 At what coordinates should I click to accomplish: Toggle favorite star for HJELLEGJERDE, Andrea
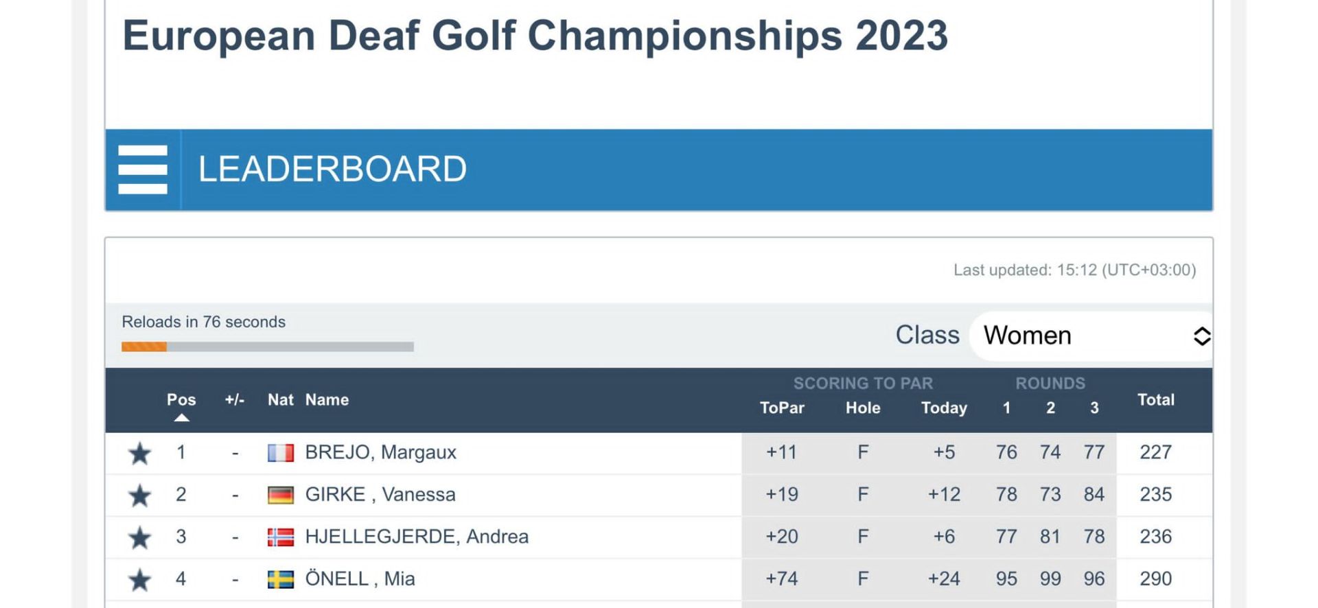tap(140, 537)
